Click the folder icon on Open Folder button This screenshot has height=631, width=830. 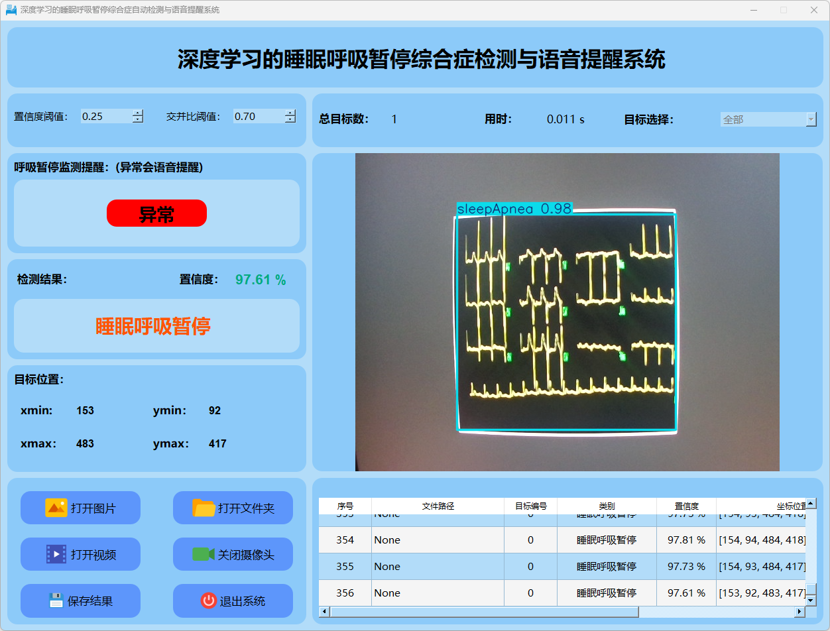click(204, 508)
